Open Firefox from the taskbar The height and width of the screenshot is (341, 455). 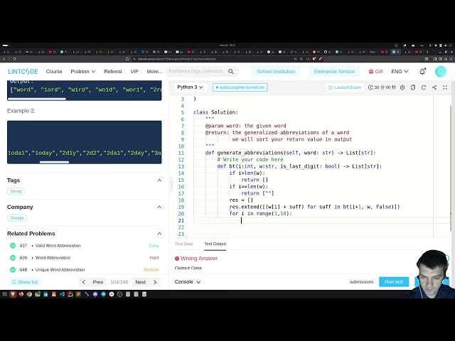tap(21, 294)
